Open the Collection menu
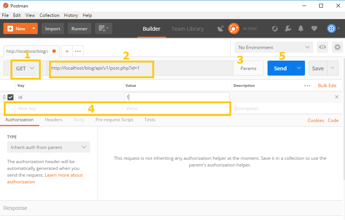The height and width of the screenshot is (220, 345). 49,15
